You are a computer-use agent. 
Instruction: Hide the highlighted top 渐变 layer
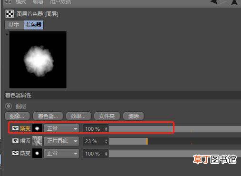(15, 128)
